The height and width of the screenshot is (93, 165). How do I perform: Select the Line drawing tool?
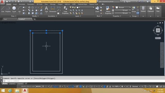click(3, 9)
